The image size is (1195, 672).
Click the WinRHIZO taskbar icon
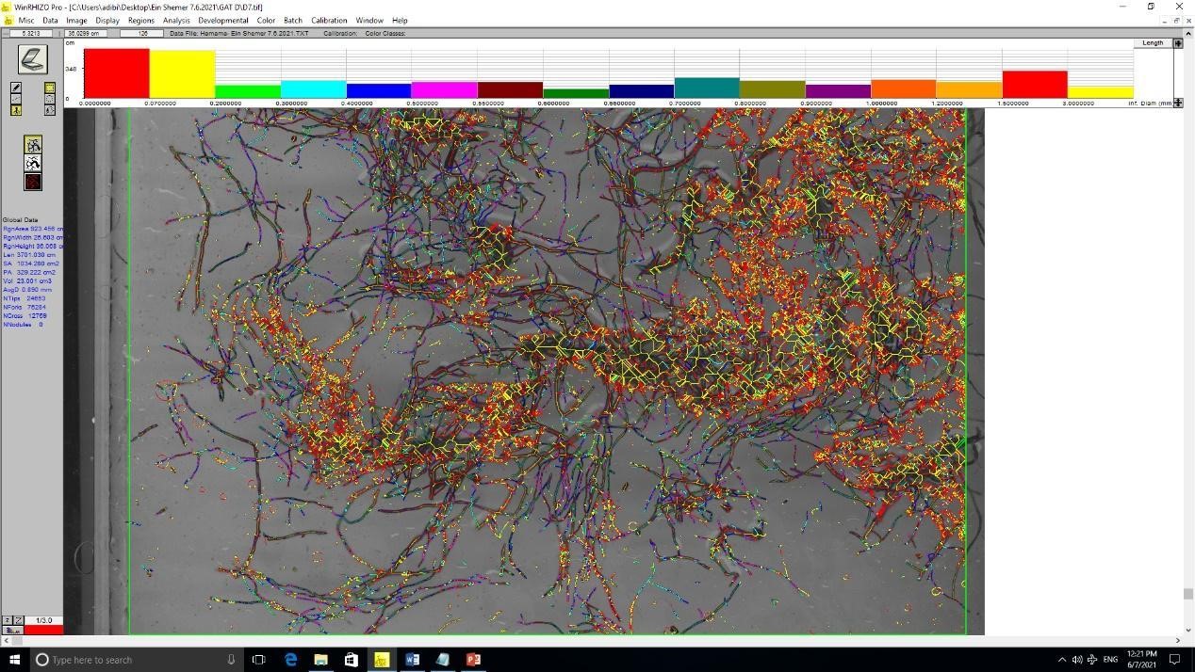point(382,660)
